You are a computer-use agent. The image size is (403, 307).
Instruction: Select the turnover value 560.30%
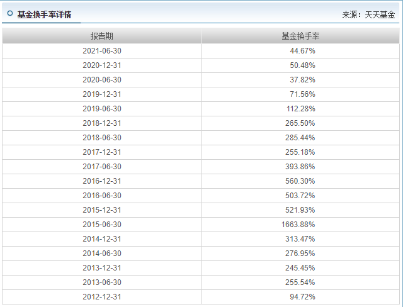300,181
